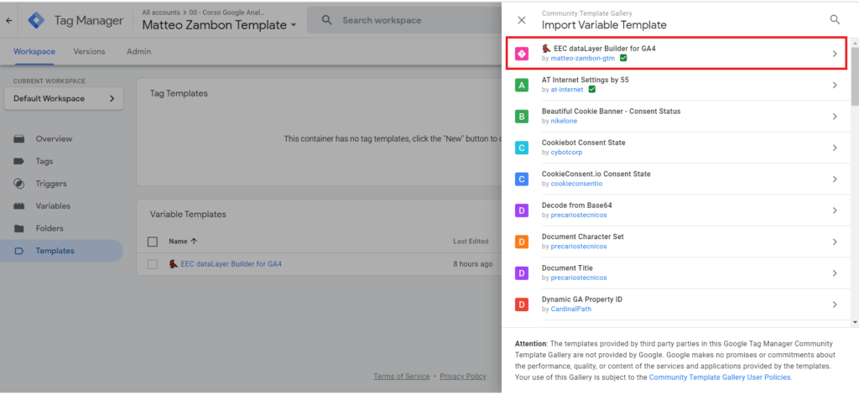The image size is (859, 395).
Task: Click the pink EEC dataLayer Builder gallery icon
Action: (522, 54)
